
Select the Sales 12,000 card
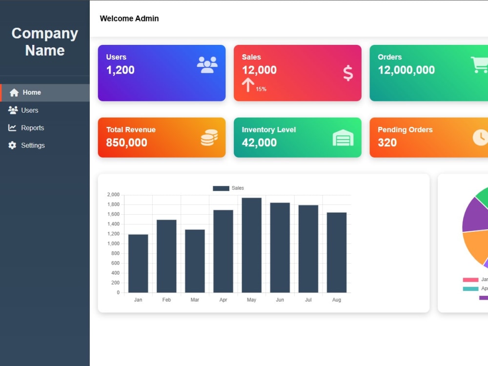(x=298, y=73)
